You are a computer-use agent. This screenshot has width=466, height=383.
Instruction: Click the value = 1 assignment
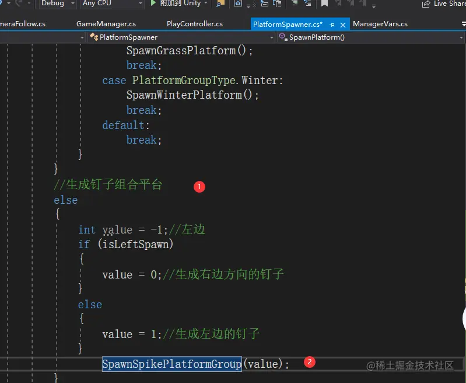click(x=132, y=334)
